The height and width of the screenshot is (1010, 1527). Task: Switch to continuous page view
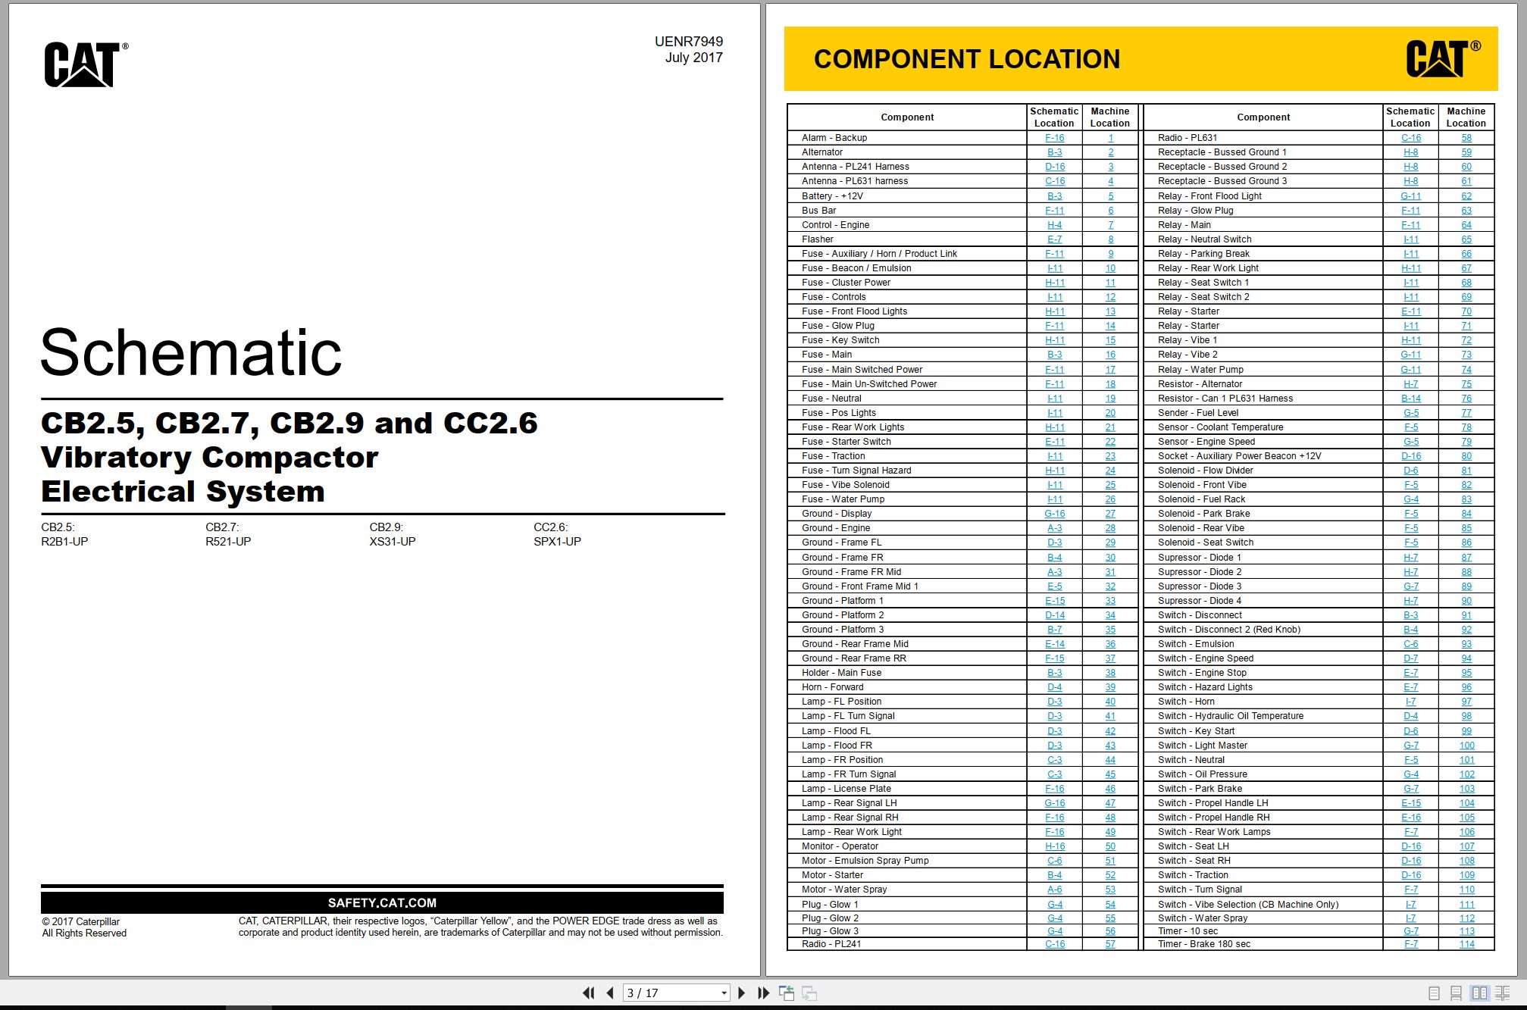1456,993
